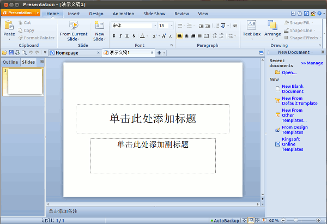Screen dimensions: 327x224
Task: Click the Open... link
Action: tap(289, 72)
